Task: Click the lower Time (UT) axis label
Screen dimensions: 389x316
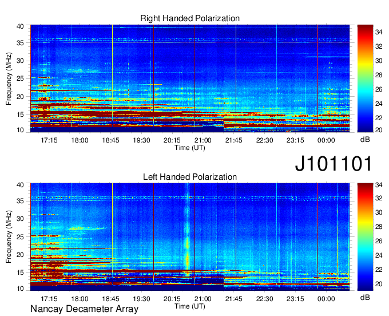Action: click(x=190, y=306)
